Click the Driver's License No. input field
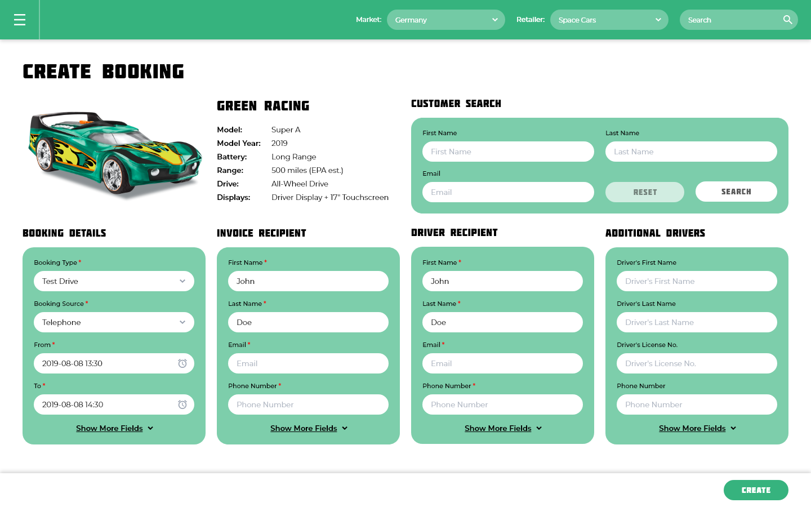811x507 pixels. point(697,363)
